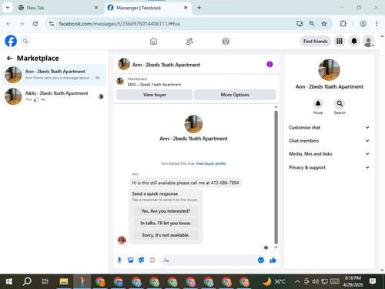Viewport: 385px width, 289px height.
Task: Close the New Tab browser tab
Action: pyautogui.click(x=96, y=8)
